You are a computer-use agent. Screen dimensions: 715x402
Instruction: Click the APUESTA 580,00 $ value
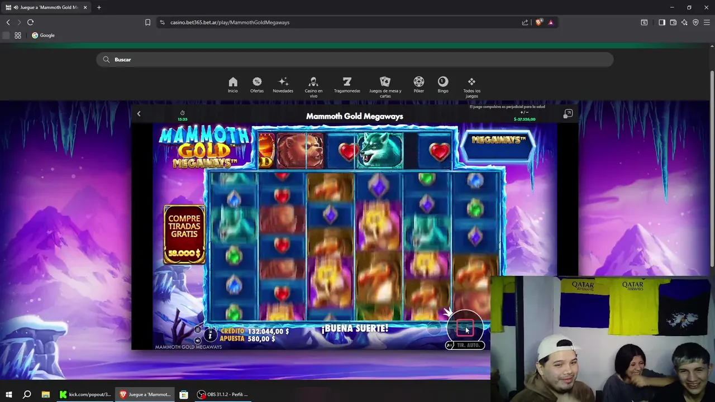point(247,339)
